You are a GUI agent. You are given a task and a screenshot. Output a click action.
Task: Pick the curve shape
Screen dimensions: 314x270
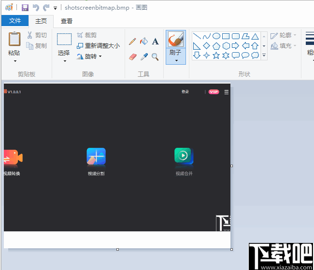coord(206,36)
